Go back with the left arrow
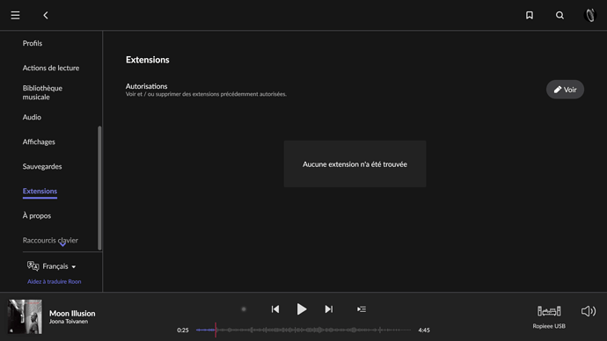607x341 pixels. coord(46,15)
